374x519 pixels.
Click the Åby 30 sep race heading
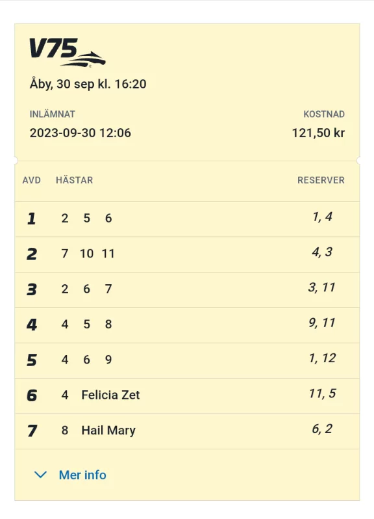click(88, 84)
